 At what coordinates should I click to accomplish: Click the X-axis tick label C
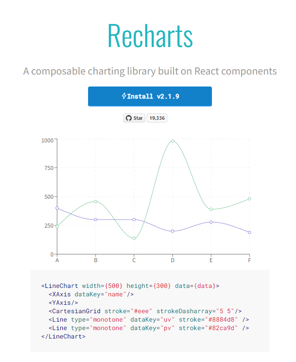point(134,260)
